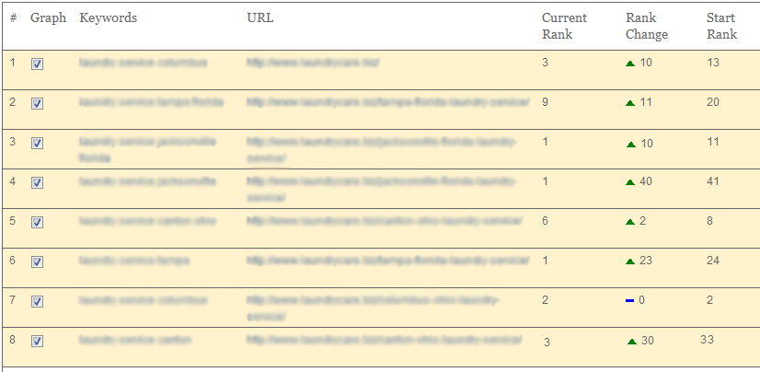Uncheck the Graph checkbox in row 1
The width and height of the screenshot is (760, 372).
point(38,64)
